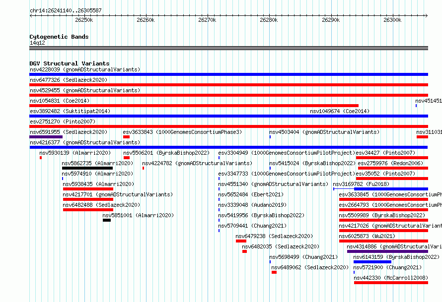442x302 pixels.
Task: Click nsv4503404 (gnomADStructuralVariants) label
Action: (324, 132)
